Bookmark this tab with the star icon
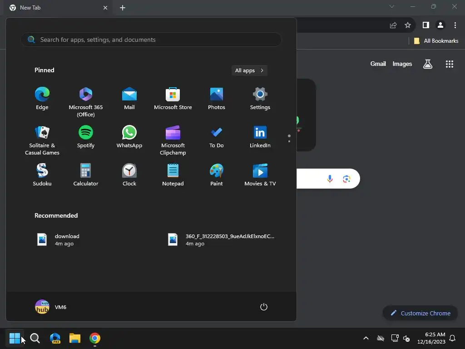465x349 pixels. [408, 25]
